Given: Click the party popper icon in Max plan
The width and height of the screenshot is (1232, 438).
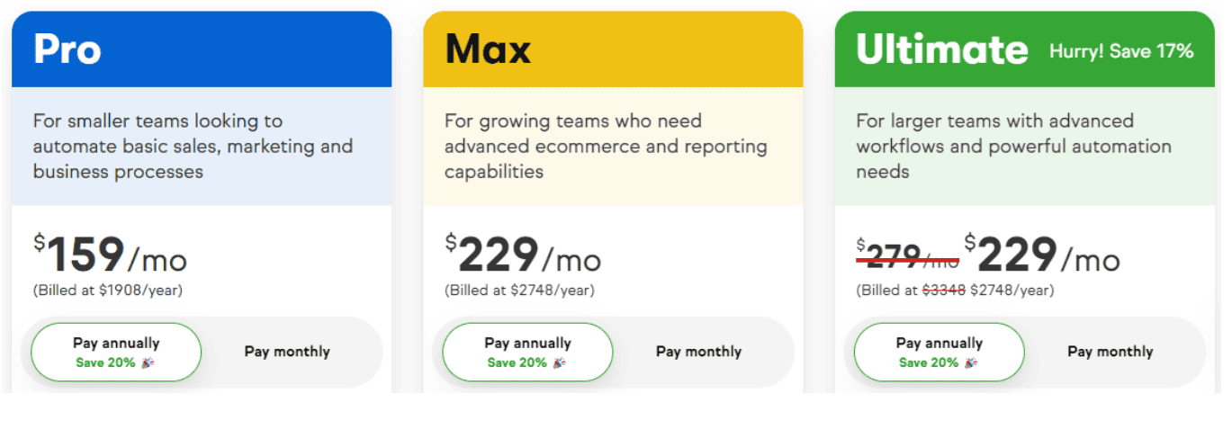Looking at the screenshot, I should click(x=560, y=363).
